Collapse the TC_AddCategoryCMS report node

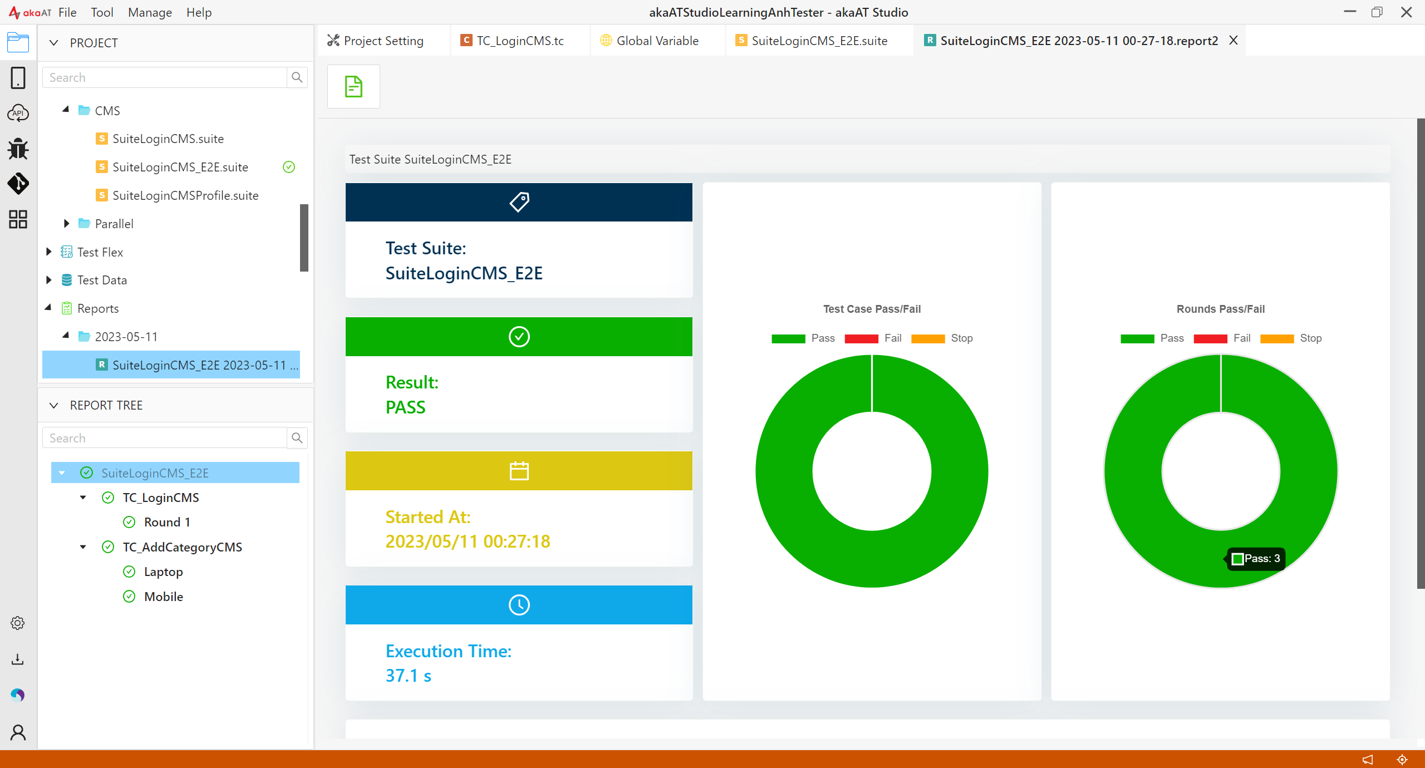83,547
